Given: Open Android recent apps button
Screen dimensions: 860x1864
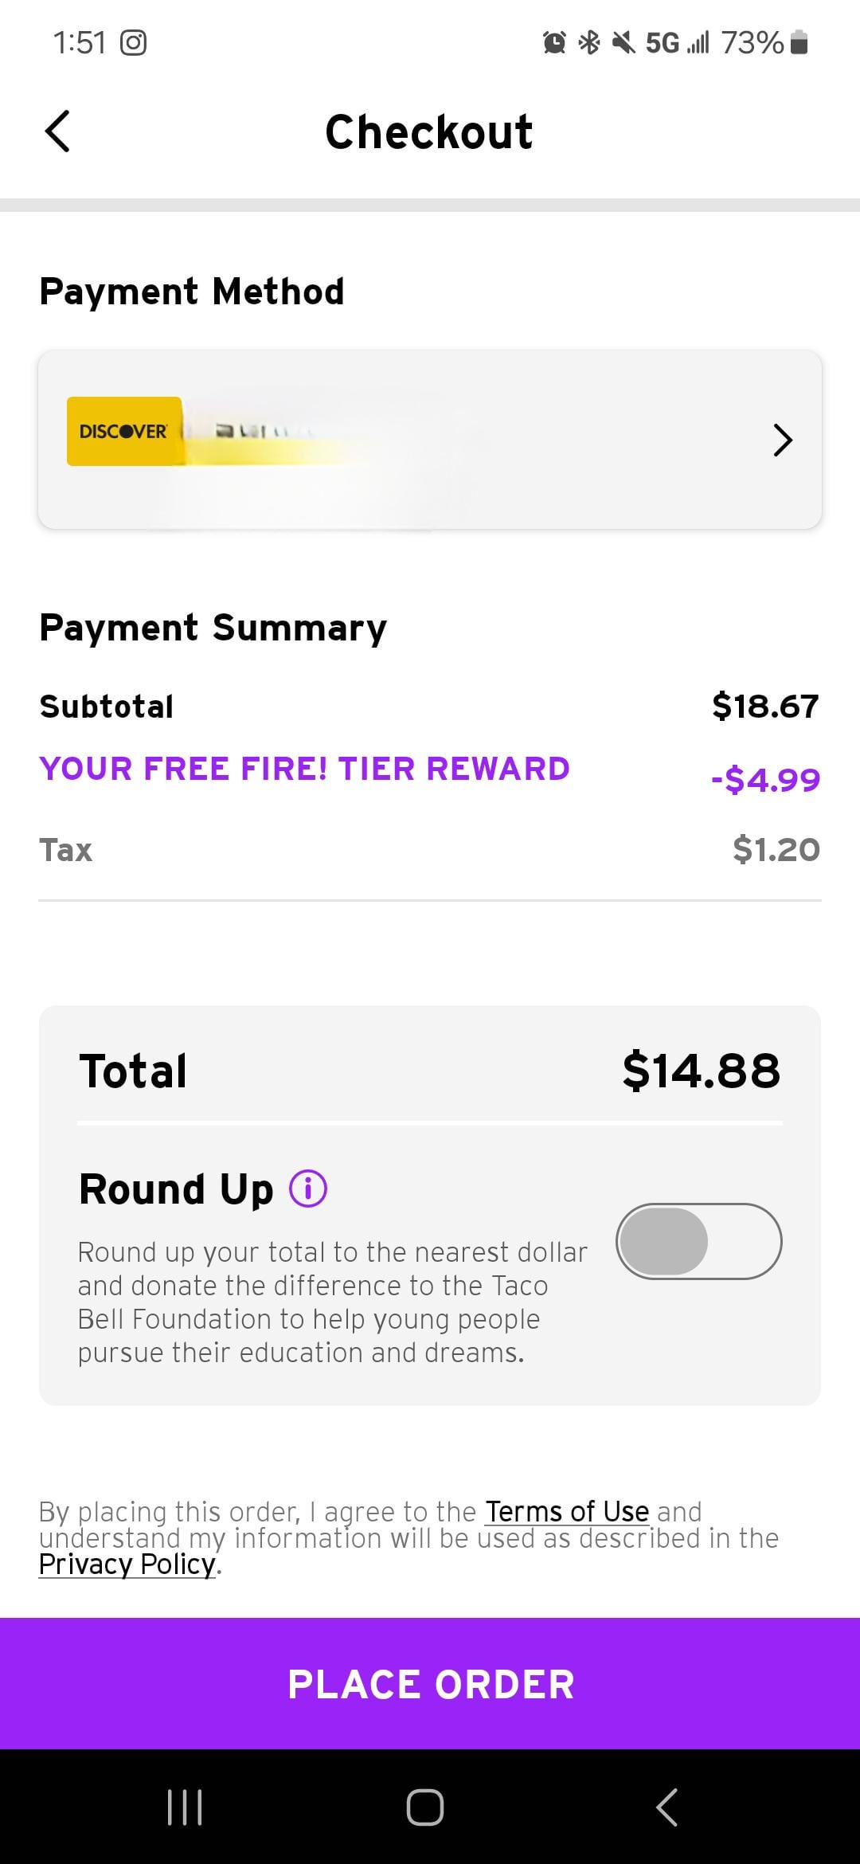Looking at the screenshot, I should (185, 1807).
